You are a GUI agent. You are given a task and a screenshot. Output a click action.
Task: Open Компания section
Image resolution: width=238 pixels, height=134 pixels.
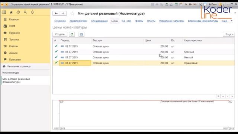[x=15, y=60]
